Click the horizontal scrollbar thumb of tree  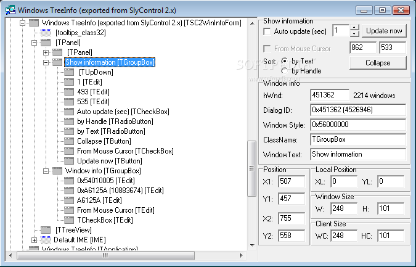(105, 255)
